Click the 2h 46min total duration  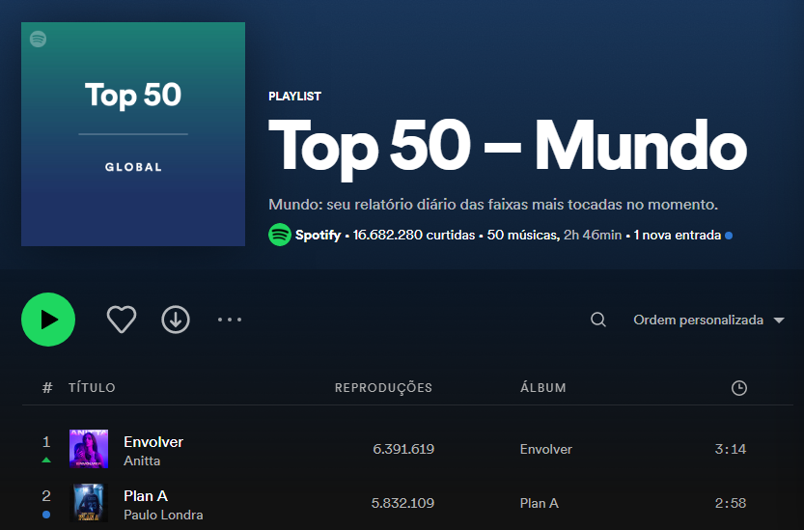pyautogui.click(x=593, y=235)
